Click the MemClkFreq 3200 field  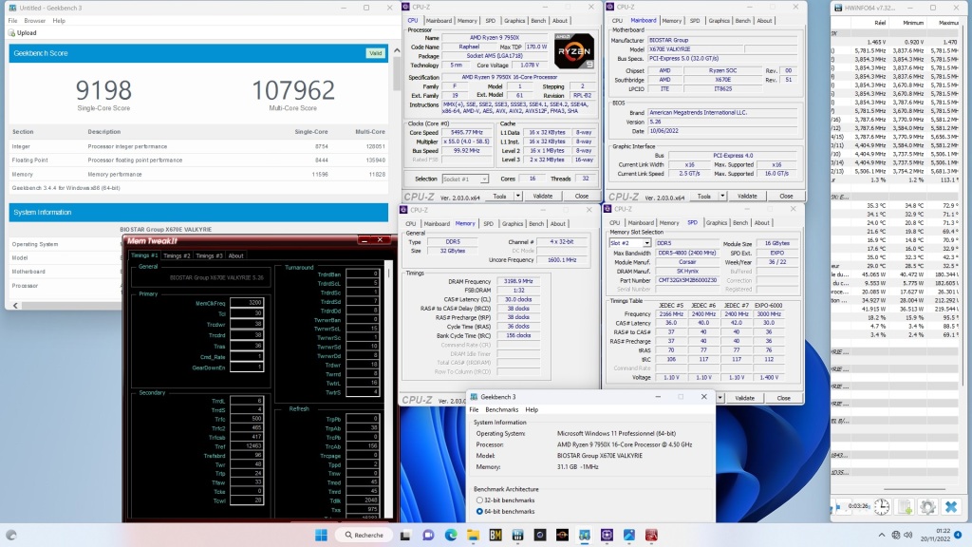(x=247, y=303)
